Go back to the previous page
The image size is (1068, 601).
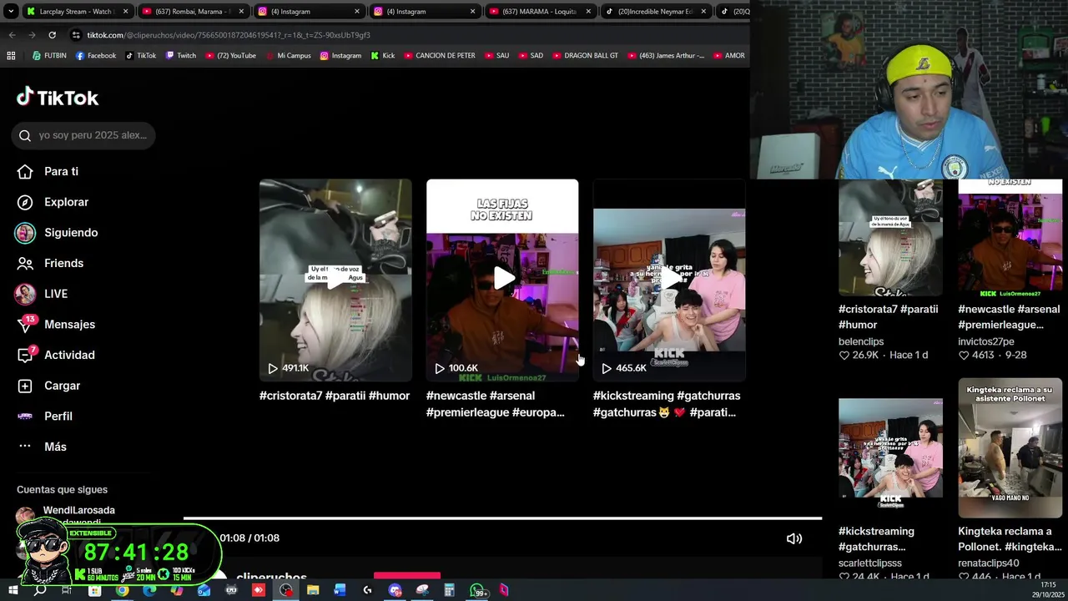pos(12,35)
